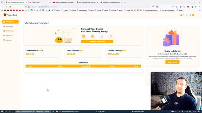This screenshot has width=202, height=113.
Task: Open the Яндекс bookmark
Action: click(x=180, y=10)
